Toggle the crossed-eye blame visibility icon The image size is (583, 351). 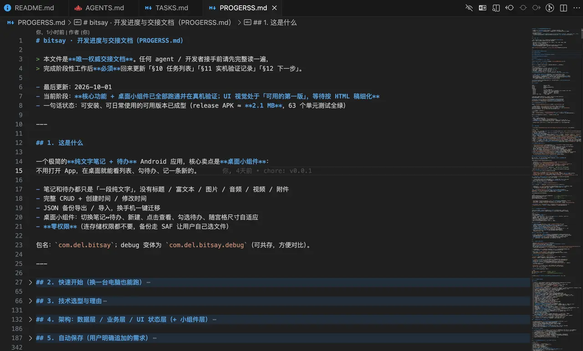click(x=469, y=8)
